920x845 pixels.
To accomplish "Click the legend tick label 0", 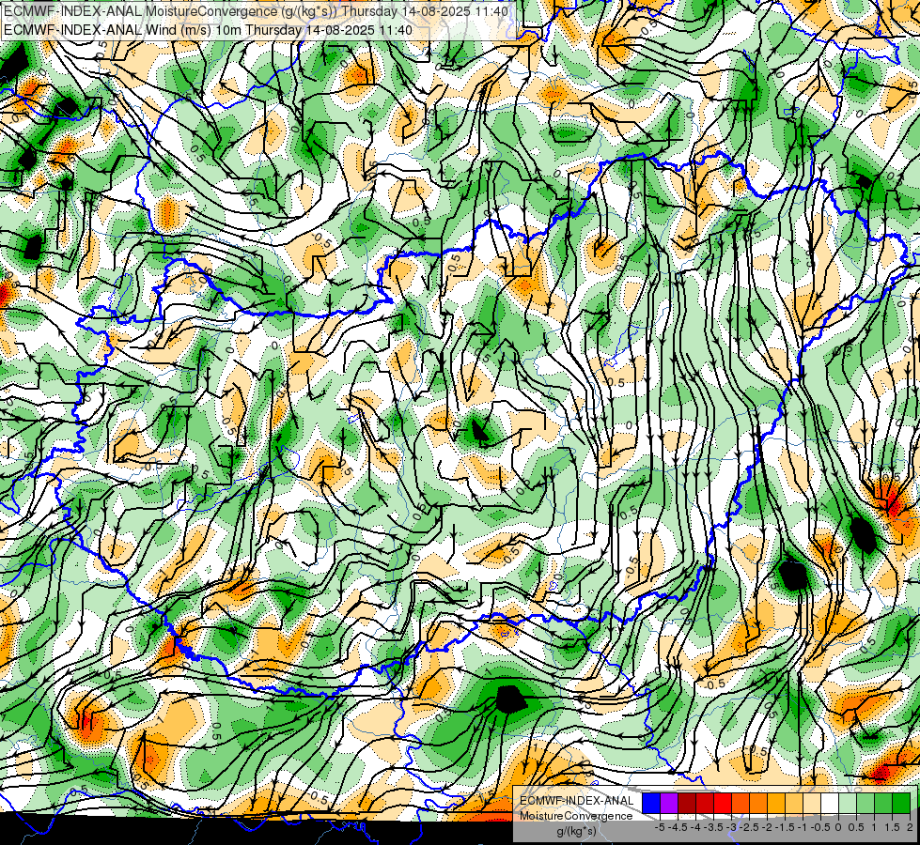I will click(x=838, y=828).
